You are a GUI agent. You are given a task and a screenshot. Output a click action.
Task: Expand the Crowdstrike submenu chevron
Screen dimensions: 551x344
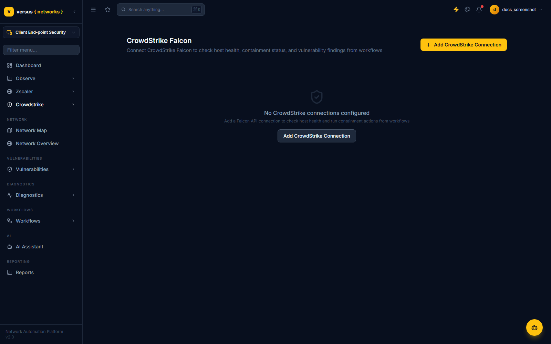[73, 105]
